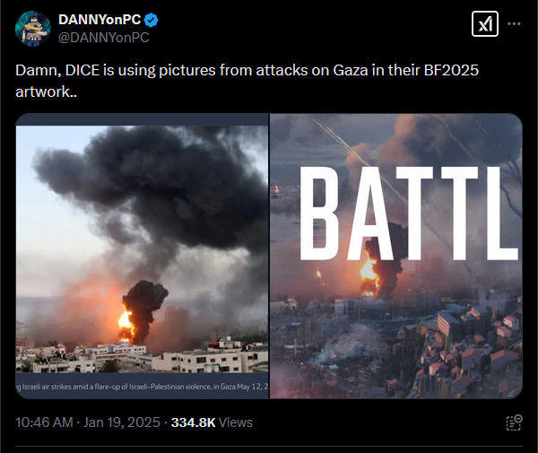Click the orange fireball in the left photo
Image resolution: width=538 pixels, height=453 pixels.
click(126, 325)
